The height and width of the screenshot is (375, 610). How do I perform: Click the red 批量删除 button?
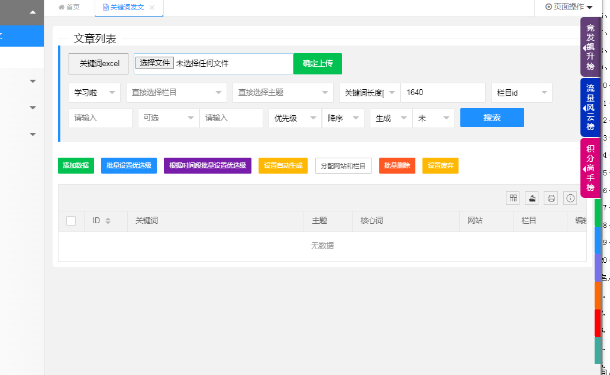click(397, 166)
